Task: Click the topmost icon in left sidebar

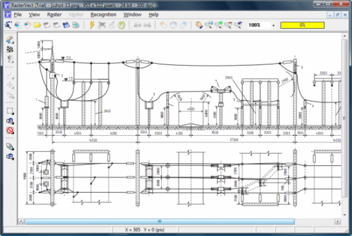Action: click(10, 40)
